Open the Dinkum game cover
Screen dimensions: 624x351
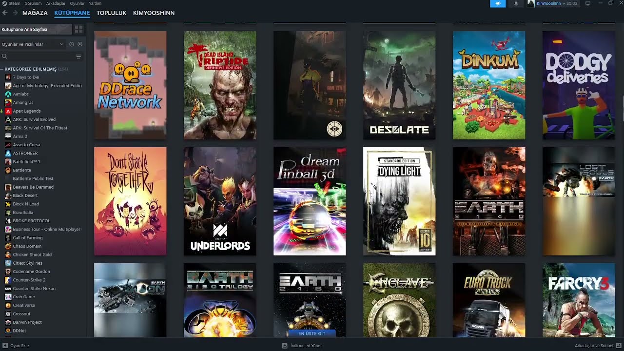coord(489,85)
